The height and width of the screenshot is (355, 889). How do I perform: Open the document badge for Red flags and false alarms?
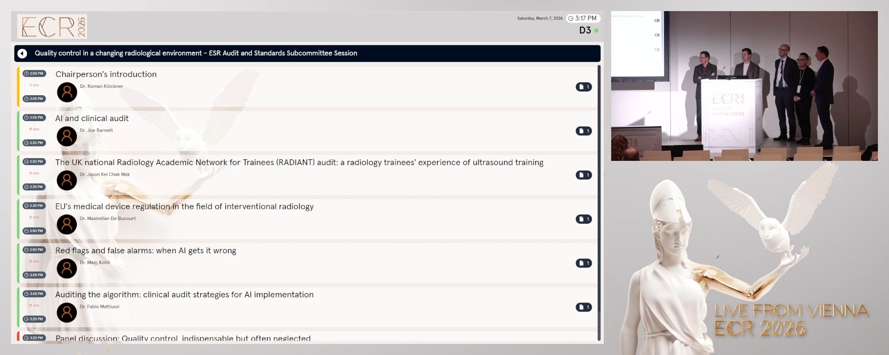pyautogui.click(x=583, y=263)
